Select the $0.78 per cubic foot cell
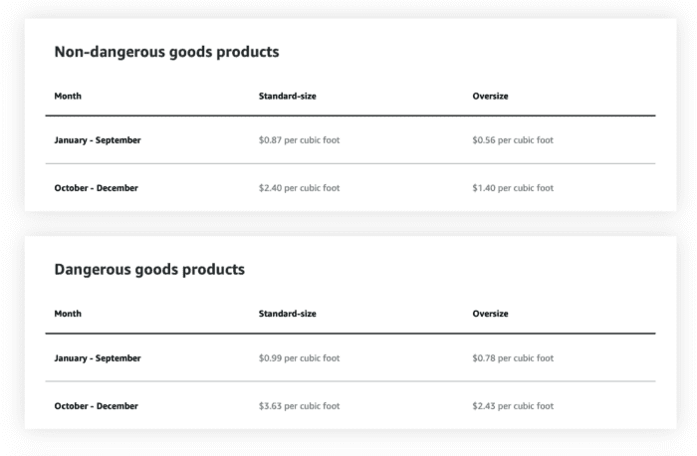The width and height of the screenshot is (697, 456). tap(513, 358)
